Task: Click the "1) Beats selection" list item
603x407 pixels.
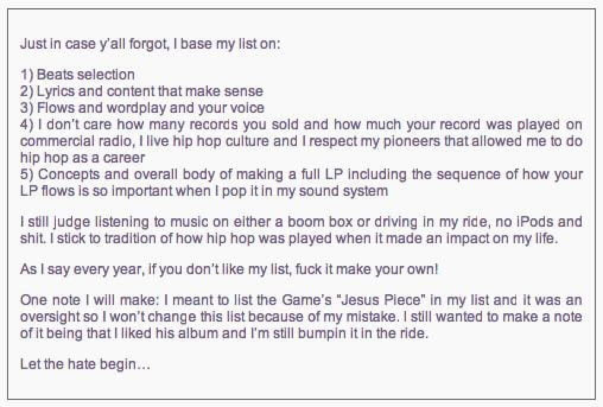Action: [x=77, y=75]
